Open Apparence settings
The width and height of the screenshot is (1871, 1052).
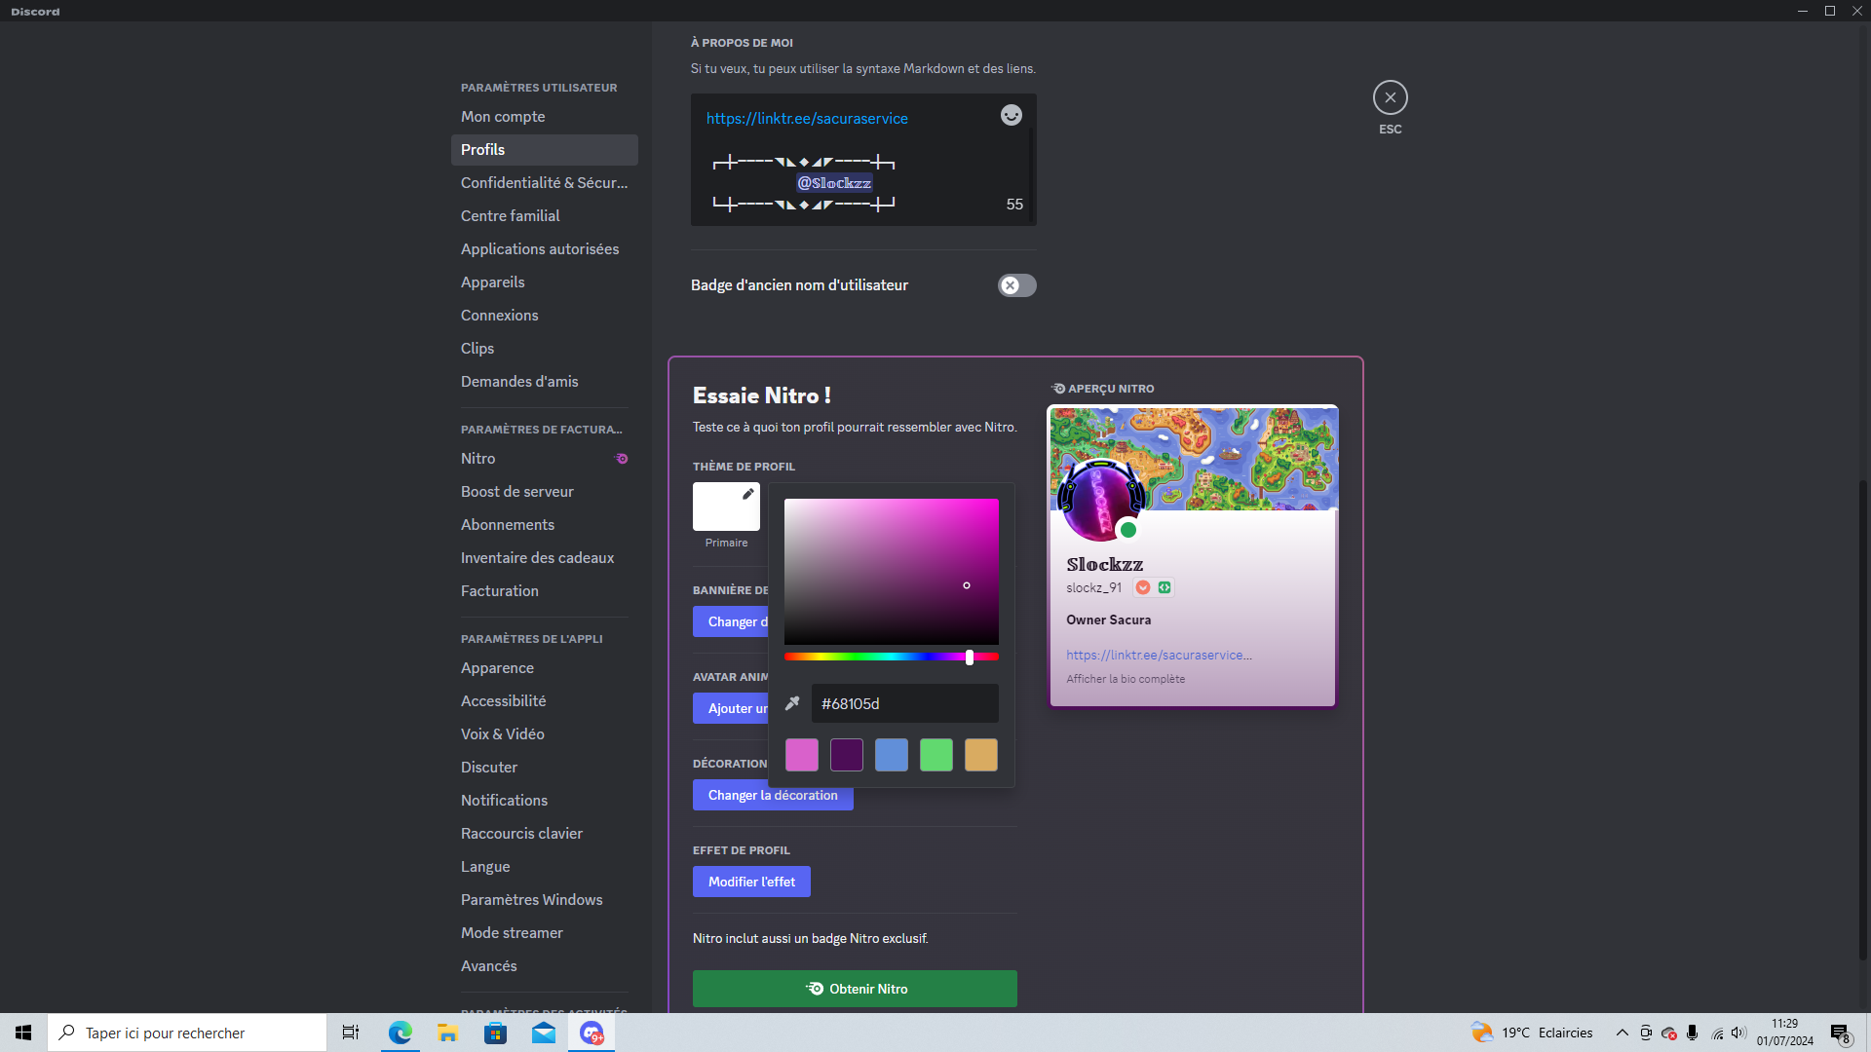[x=544, y=668]
